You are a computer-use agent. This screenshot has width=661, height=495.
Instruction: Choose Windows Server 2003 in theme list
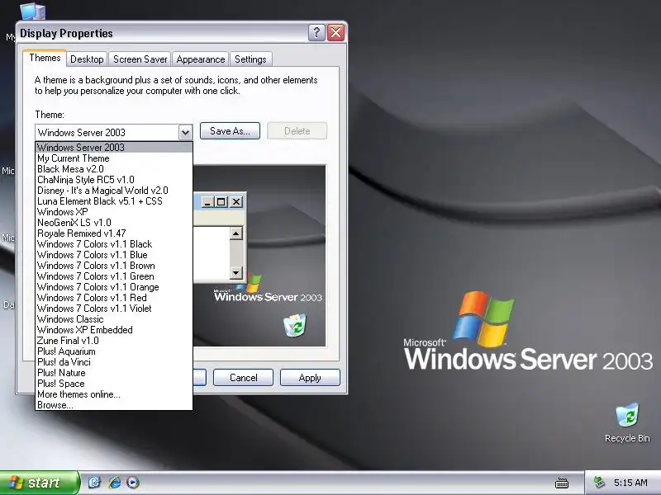pos(114,148)
